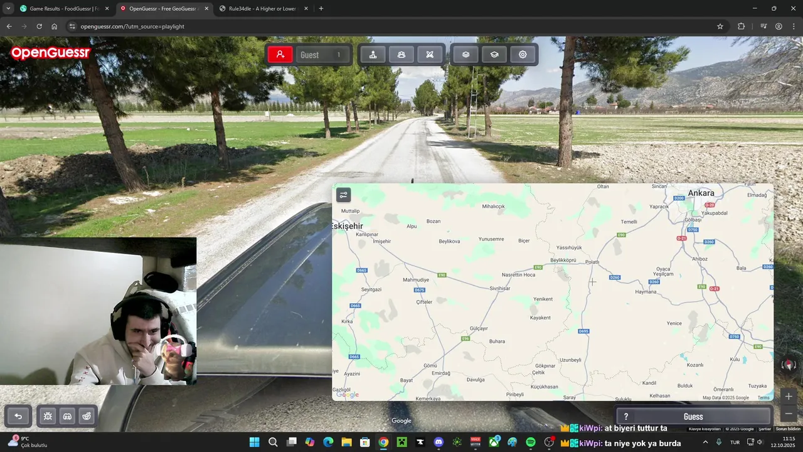
Task: Go back in browser history
Action: click(x=9, y=26)
